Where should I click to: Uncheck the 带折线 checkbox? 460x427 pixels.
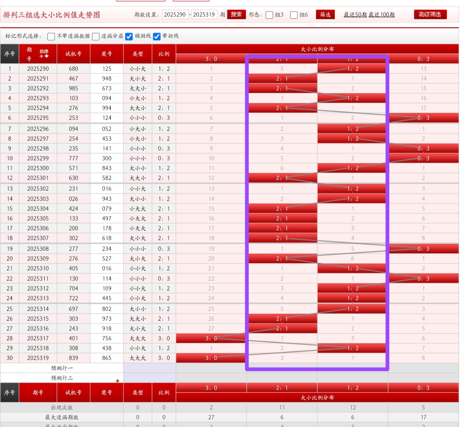[157, 36]
